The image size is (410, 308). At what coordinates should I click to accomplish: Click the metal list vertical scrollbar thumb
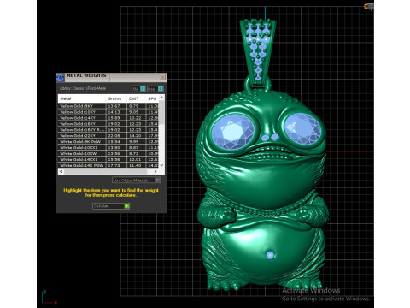point(161,112)
